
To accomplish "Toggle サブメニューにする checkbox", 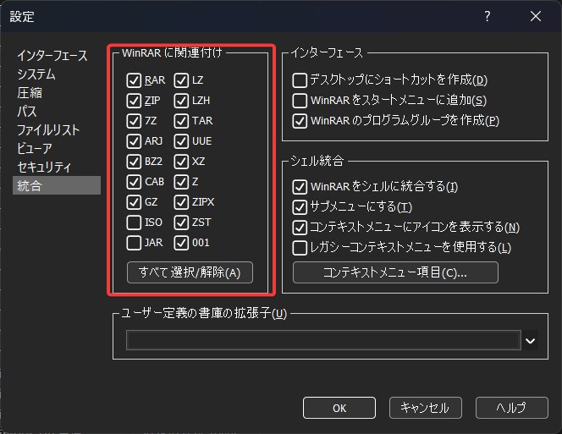I will [300, 207].
